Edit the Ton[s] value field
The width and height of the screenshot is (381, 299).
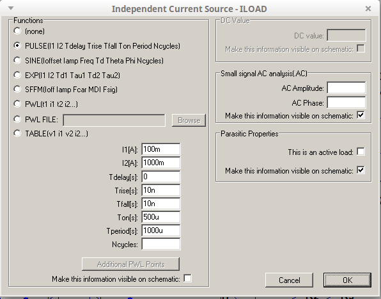pyautogui.click(x=161, y=217)
